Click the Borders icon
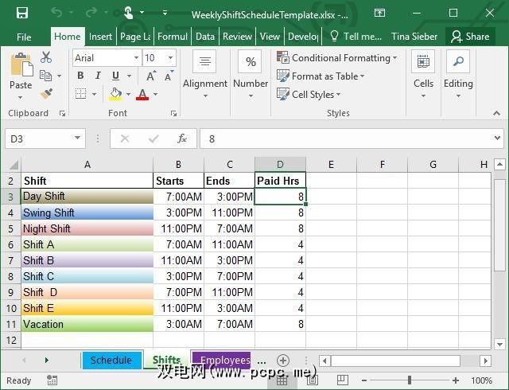The image size is (509, 390). (x=81, y=94)
